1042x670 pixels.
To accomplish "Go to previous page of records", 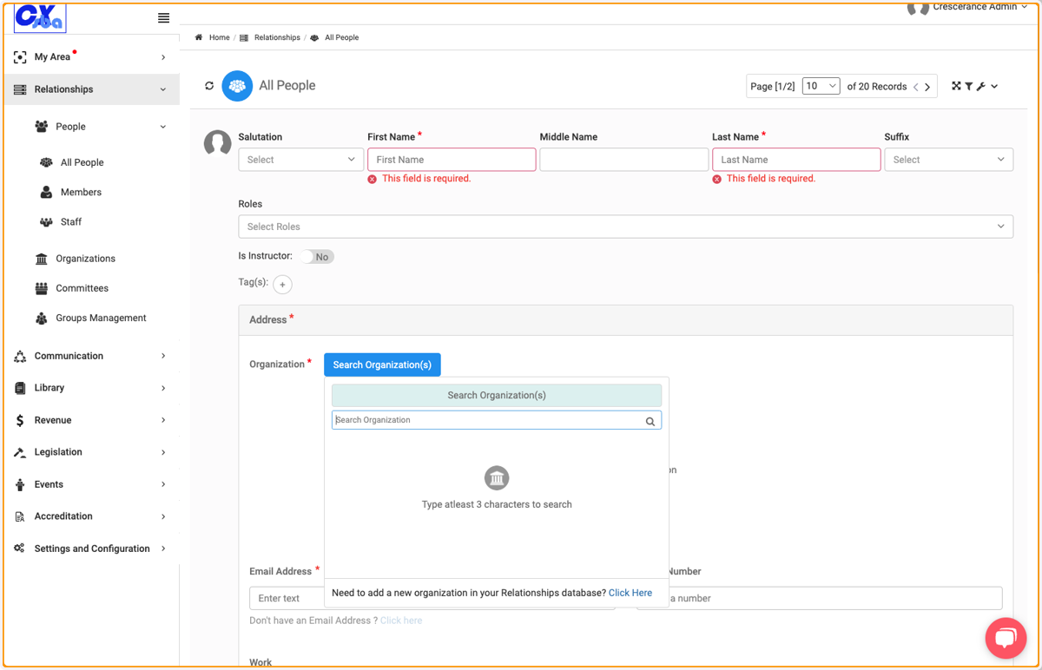I will [x=915, y=87].
